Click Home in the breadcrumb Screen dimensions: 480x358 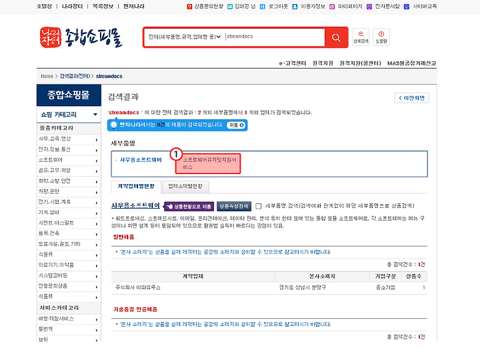point(47,76)
